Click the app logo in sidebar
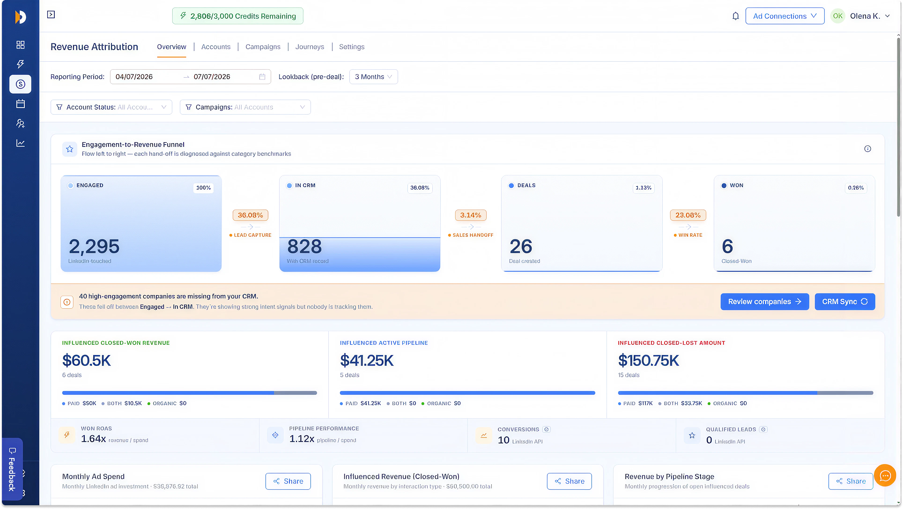This screenshot has height=509, width=903. pos(20,17)
